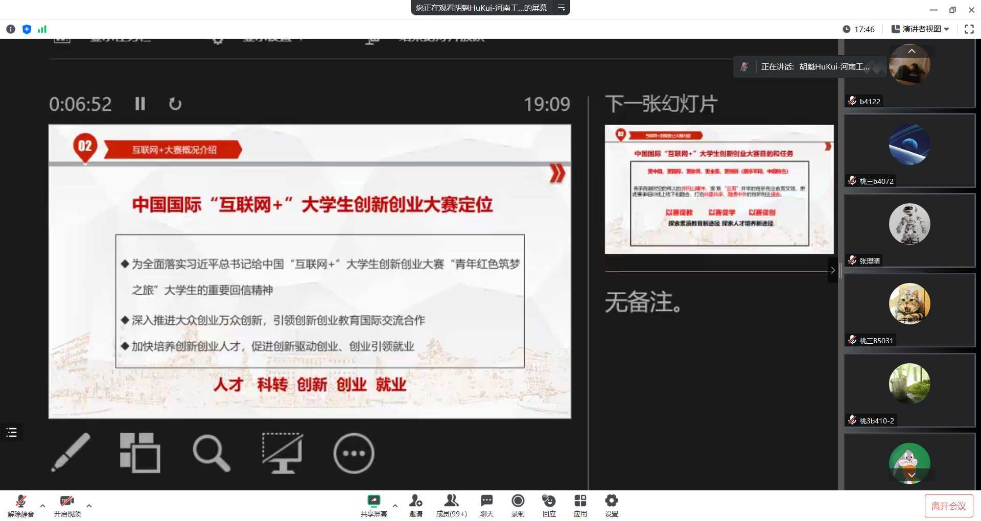Expand the 演讲者视图 view dropdown

(x=921, y=29)
